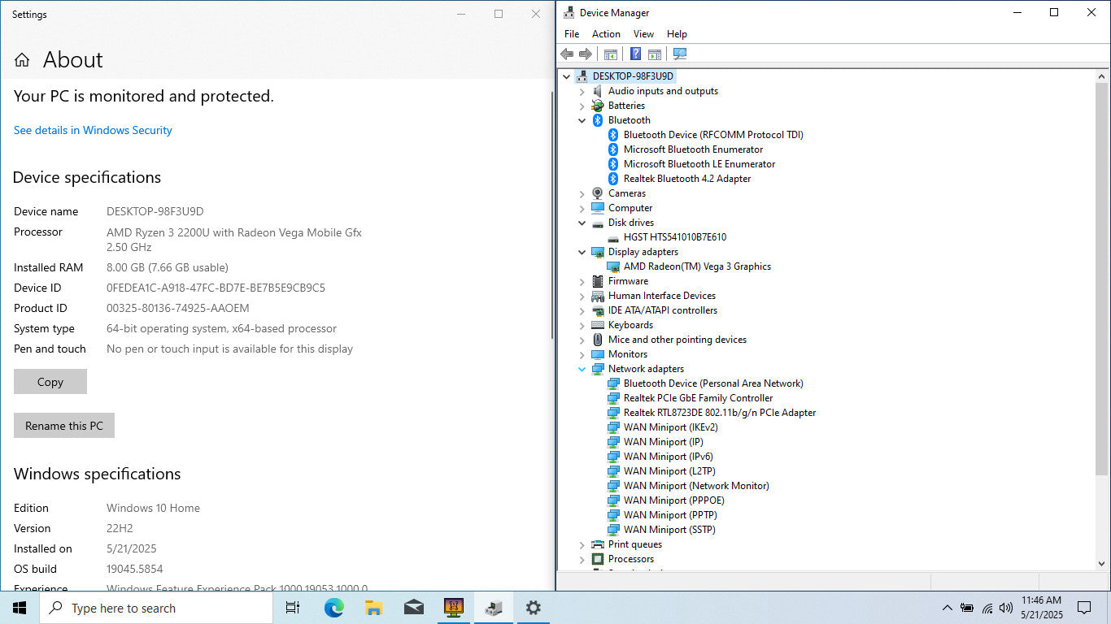Expand Audio inputs and outputs
Viewport: 1111px width, 624px height.
(x=582, y=91)
